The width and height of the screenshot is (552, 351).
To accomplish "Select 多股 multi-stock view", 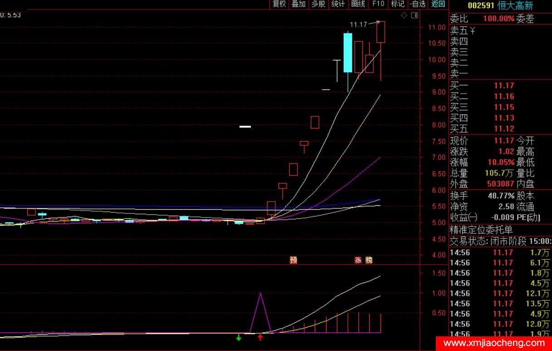I will (x=318, y=4).
